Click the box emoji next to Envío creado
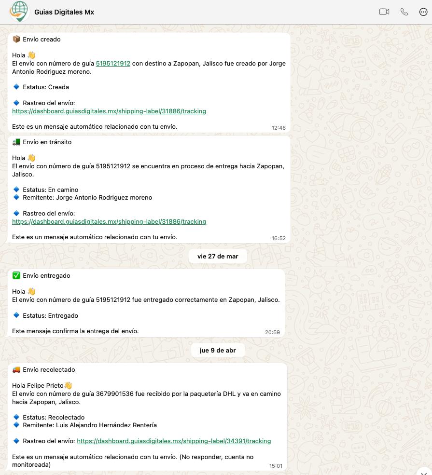The height and width of the screenshot is (475, 432). [16, 39]
